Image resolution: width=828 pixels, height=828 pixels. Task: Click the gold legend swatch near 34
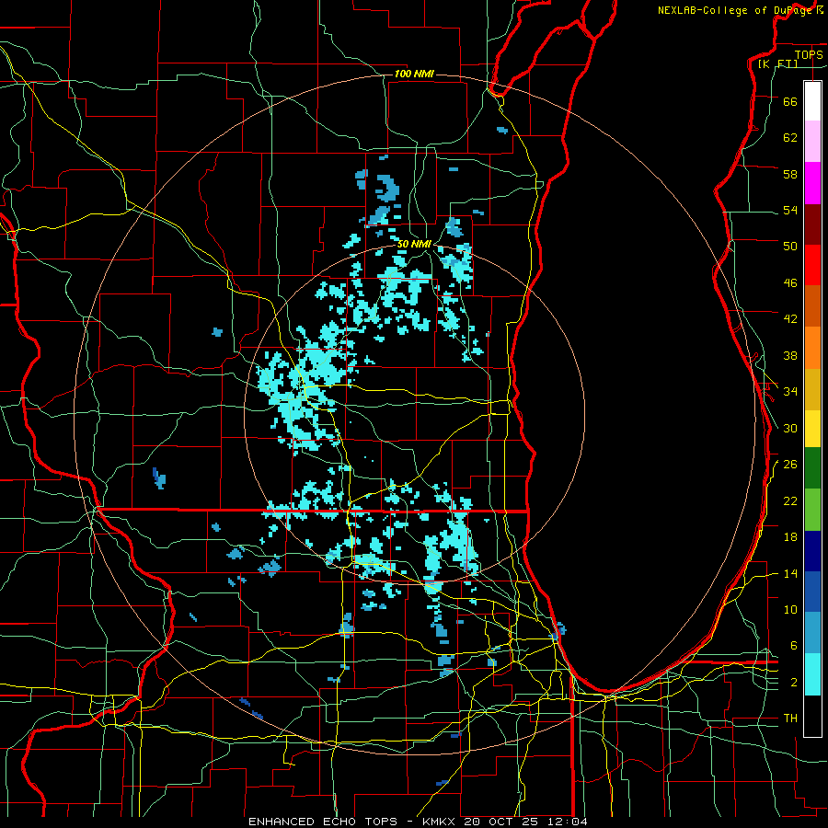[x=812, y=389]
